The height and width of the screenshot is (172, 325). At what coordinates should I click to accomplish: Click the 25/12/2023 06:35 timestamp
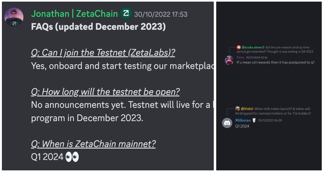point(270,120)
